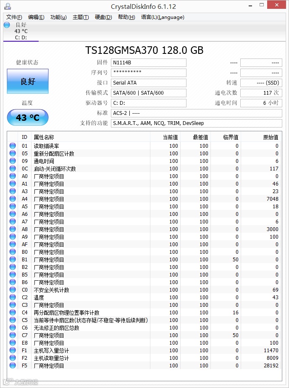Click status orb for attribute A8

pos(13,229)
